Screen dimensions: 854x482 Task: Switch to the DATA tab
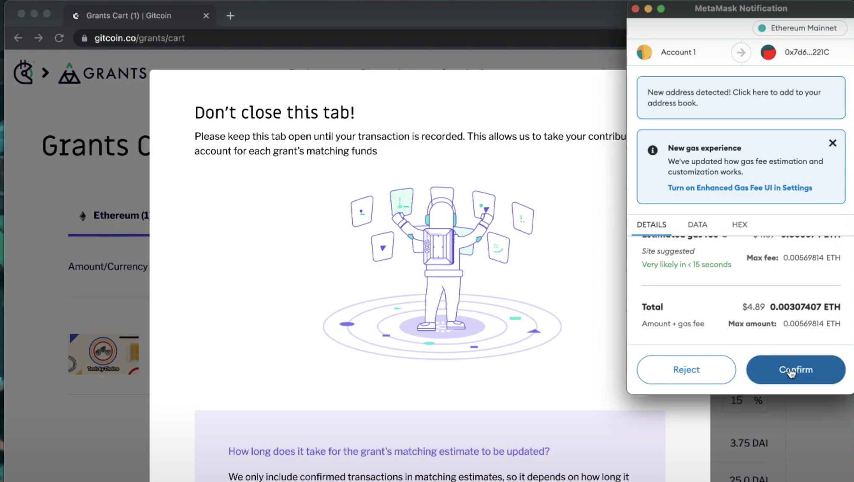pos(697,225)
